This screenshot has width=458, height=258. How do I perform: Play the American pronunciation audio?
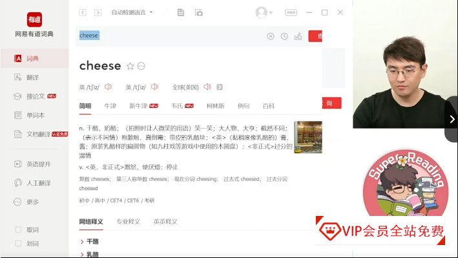point(154,87)
